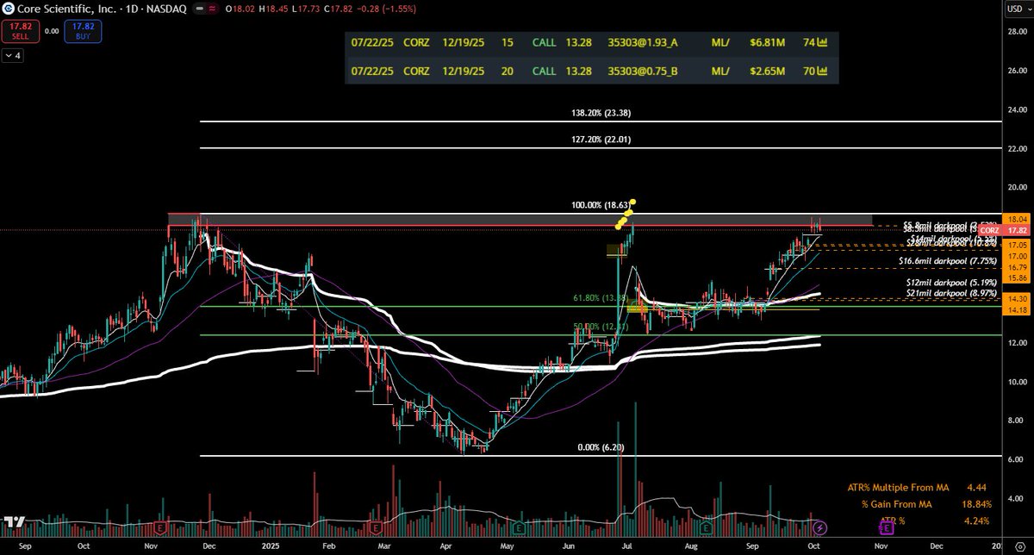This screenshot has height=555, width=1034.
Task: Expand the collapsed indicators legend showing 4
Action: point(13,56)
